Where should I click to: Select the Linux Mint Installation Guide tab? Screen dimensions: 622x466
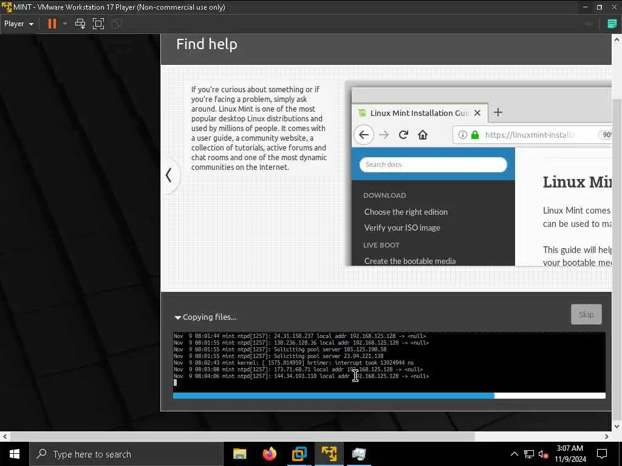[x=420, y=113]
